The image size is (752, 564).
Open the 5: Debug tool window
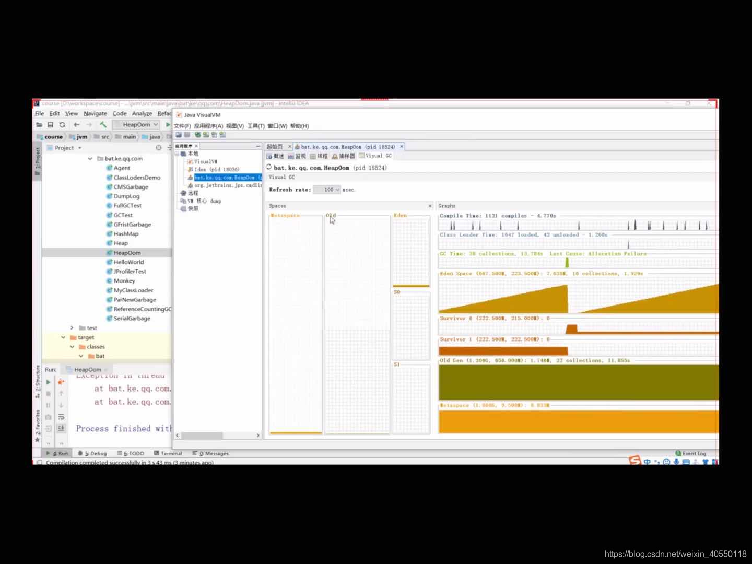(92, 453)
